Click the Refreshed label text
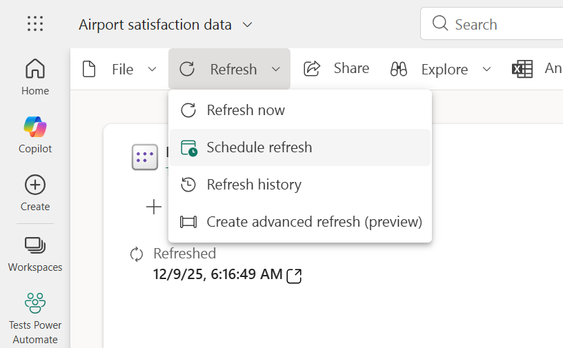Screen dimensions: 563x348 point(184,254)
